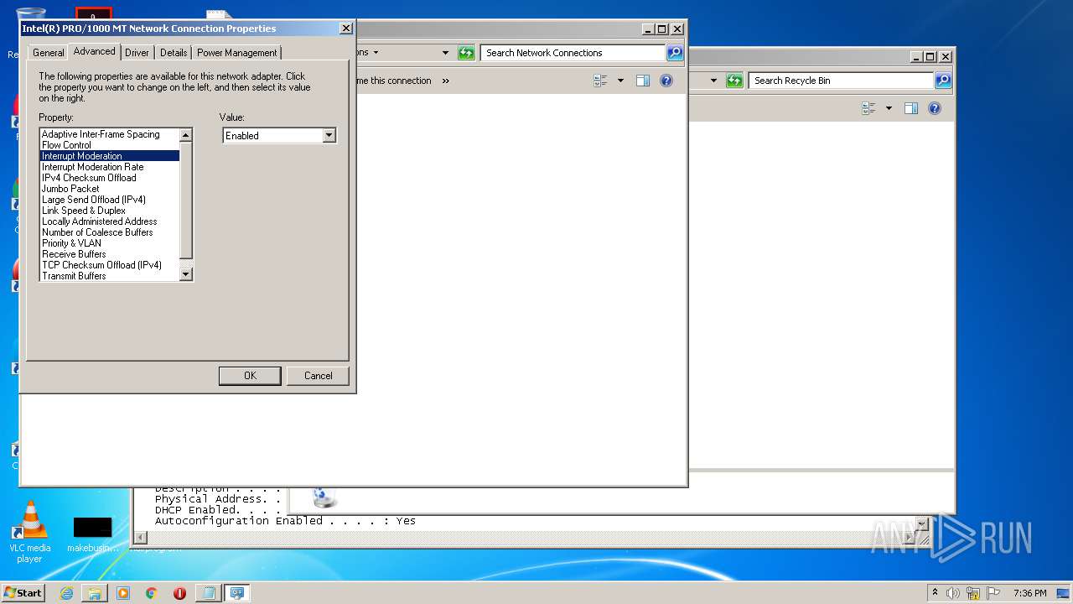Viewport: 1073px width, 604px height.
Task: Click command window horizontal scroll-left arrow
Action: pos(140,537)
